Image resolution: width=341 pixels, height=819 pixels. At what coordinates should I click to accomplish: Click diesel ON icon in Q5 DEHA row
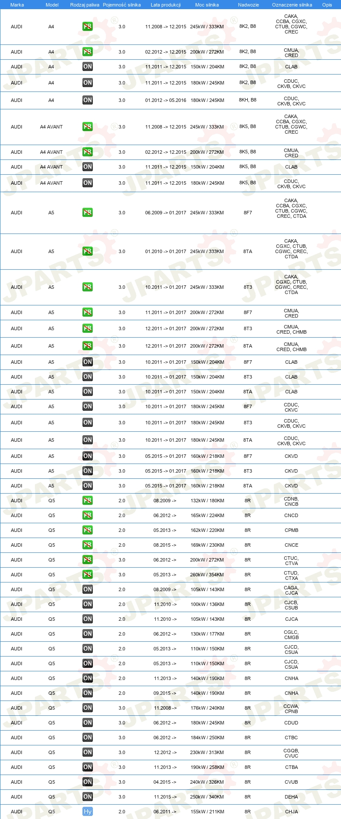87,796
